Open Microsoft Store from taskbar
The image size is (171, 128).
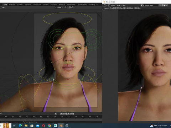(32, 126)
